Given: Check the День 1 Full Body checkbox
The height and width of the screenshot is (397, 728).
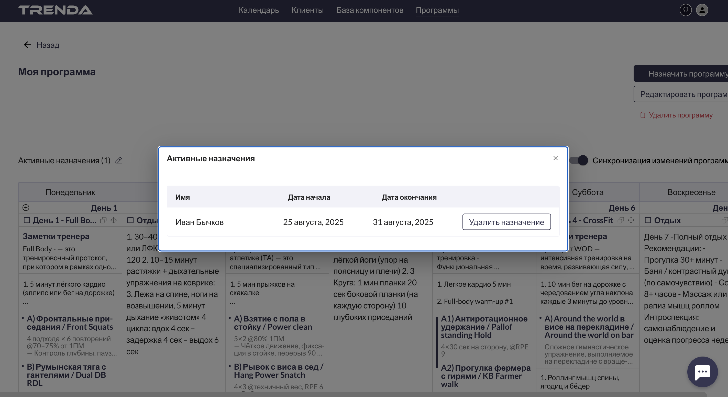Looking at the screenshot, I should [27, 220].
